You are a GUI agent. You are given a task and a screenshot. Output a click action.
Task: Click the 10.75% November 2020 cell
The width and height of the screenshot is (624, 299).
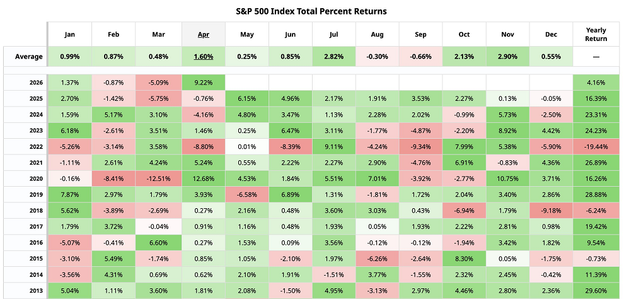[x=508, y=179]
